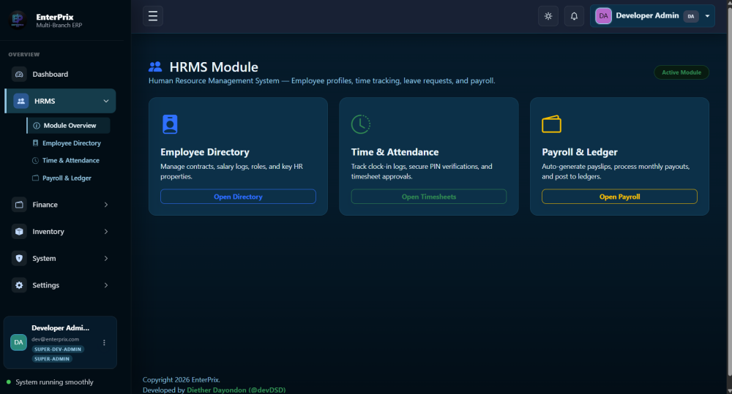
Task: Click the System running smoothly text
Action: (x=55, y=382)
